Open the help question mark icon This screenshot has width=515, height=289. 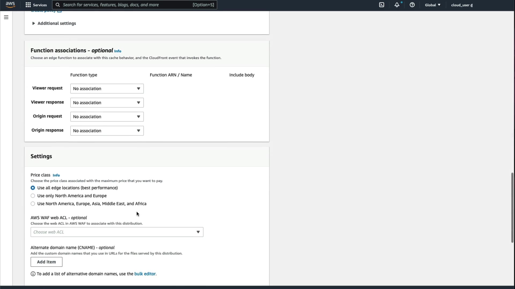pyautogui.click(x=412, y=5)
